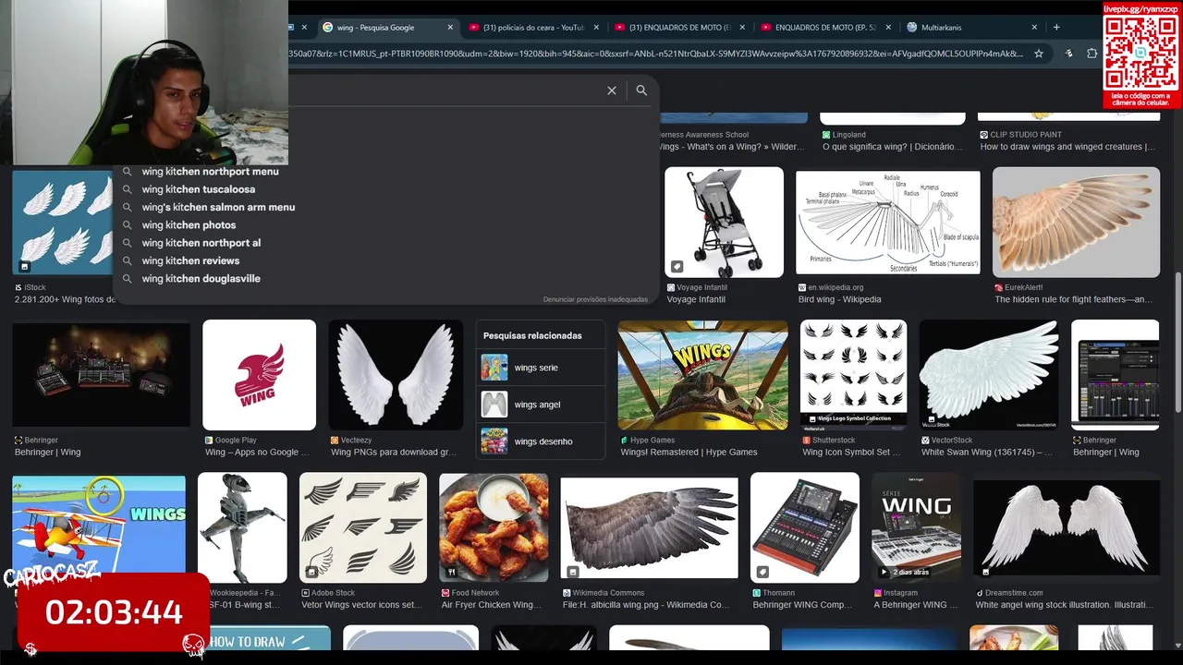The image size is (1183, 665).
Task: Open the Shutterstock wing icon set image
Action: point(853,375)
